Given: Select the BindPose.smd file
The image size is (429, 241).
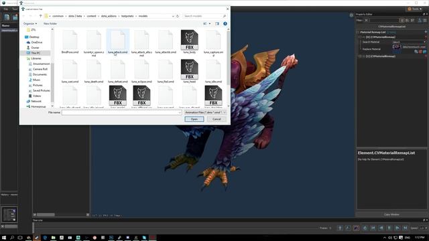Looking at the screenshot, I should pos(70,42).
